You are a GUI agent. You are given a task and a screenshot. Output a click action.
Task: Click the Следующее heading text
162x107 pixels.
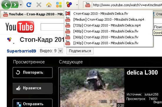point(71,62)
